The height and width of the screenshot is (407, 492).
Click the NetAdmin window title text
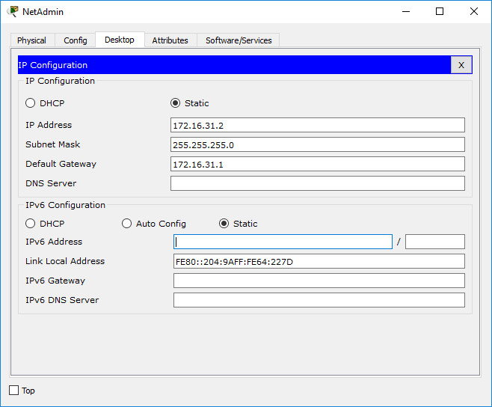click(x=43, y=12)
